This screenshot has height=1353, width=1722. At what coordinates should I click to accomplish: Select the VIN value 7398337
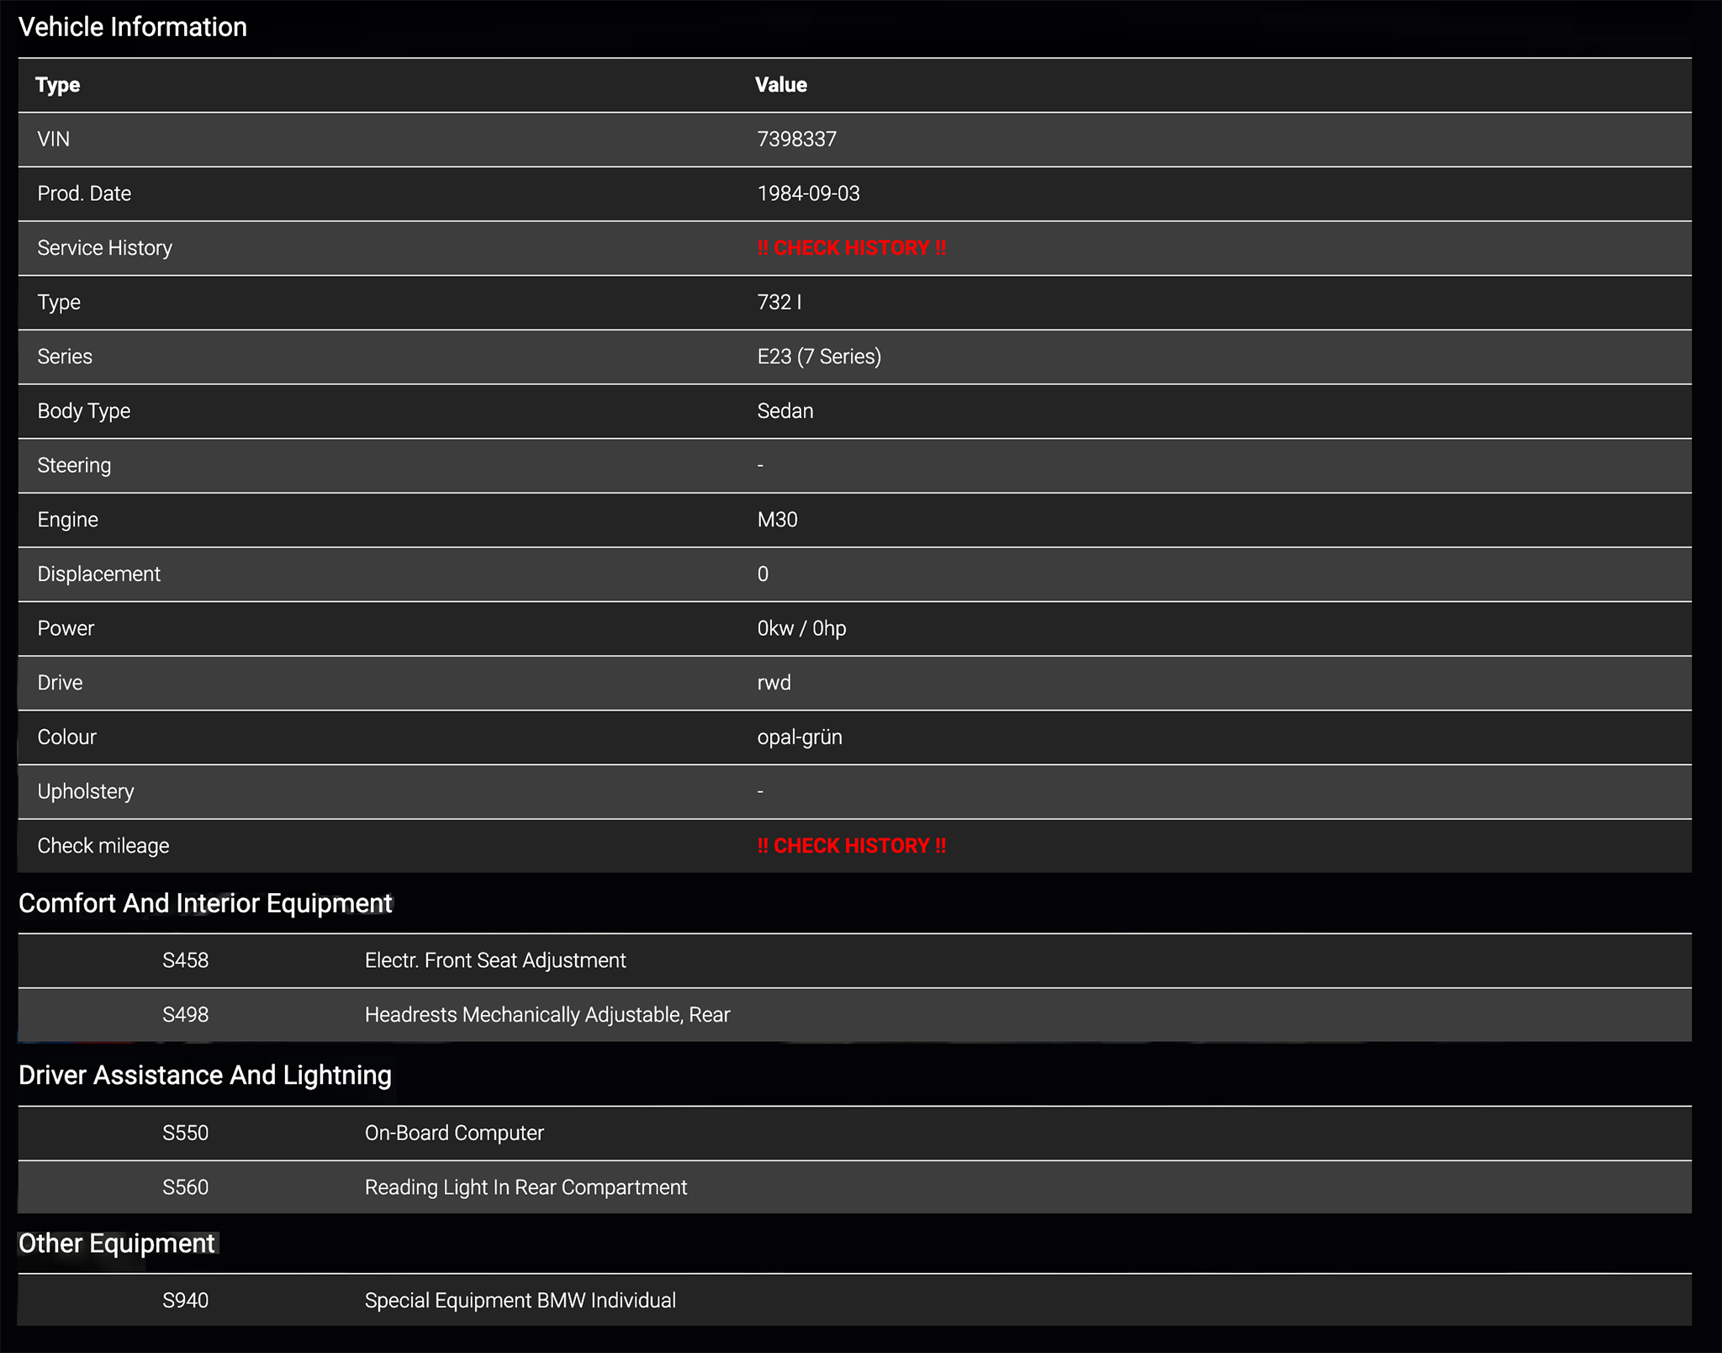point(796,140)
